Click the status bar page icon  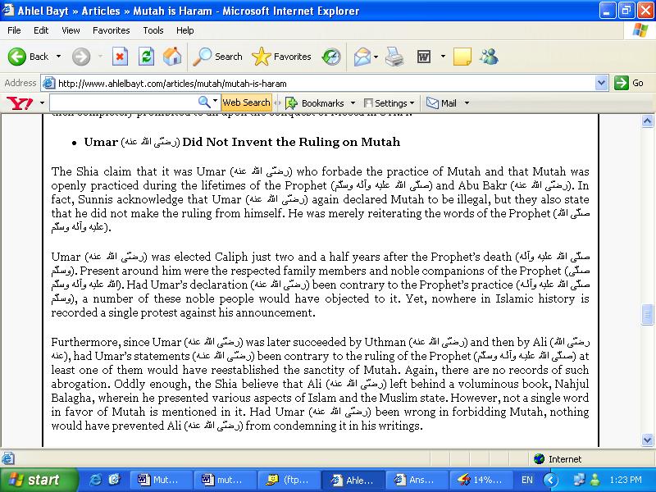7,458
